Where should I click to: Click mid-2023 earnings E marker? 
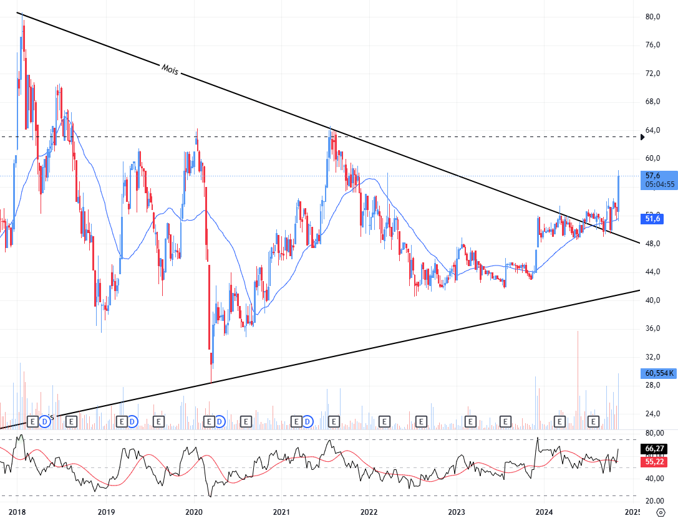[505, 421]
